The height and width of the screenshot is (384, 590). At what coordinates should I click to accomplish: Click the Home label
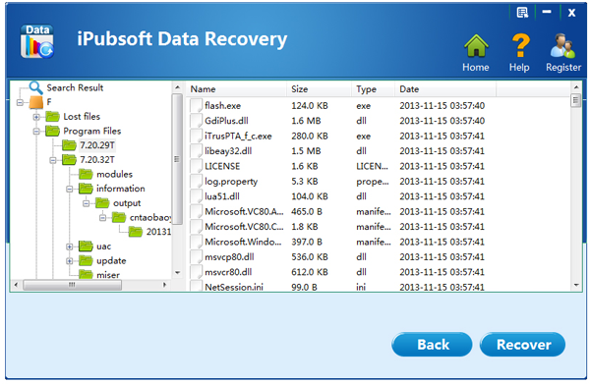click(476, 67)
